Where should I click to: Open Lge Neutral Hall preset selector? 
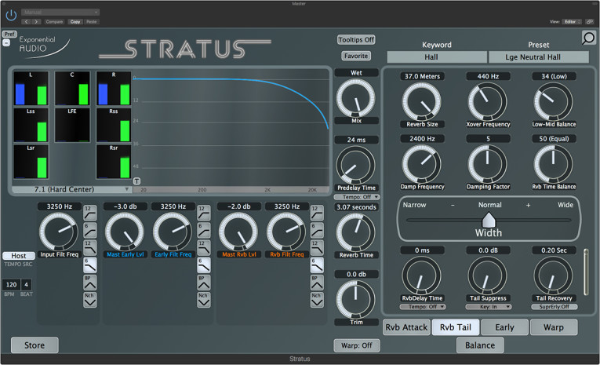(539, 57)
